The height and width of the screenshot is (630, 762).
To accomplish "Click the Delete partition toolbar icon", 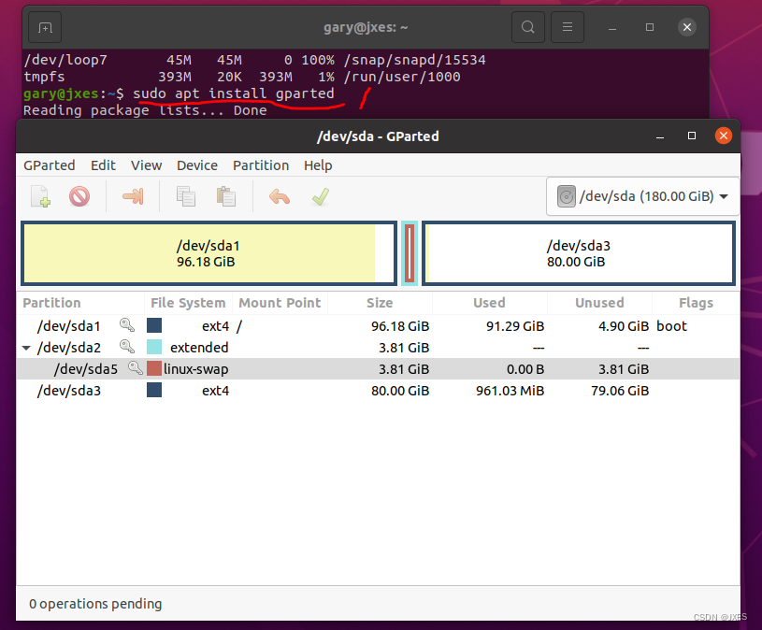I will pyautogui.click(x=79, y=196).
